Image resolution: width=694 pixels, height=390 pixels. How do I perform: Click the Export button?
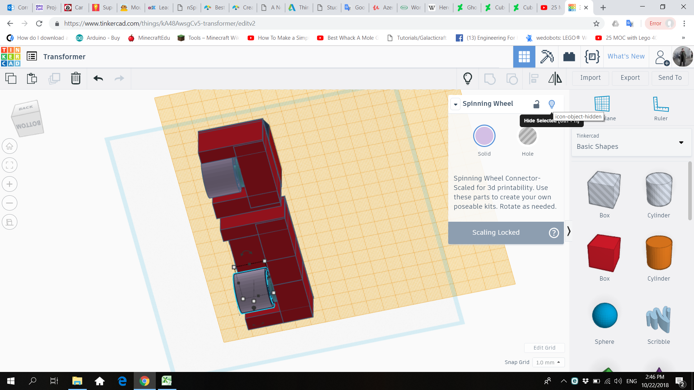(x=630, y=78)
